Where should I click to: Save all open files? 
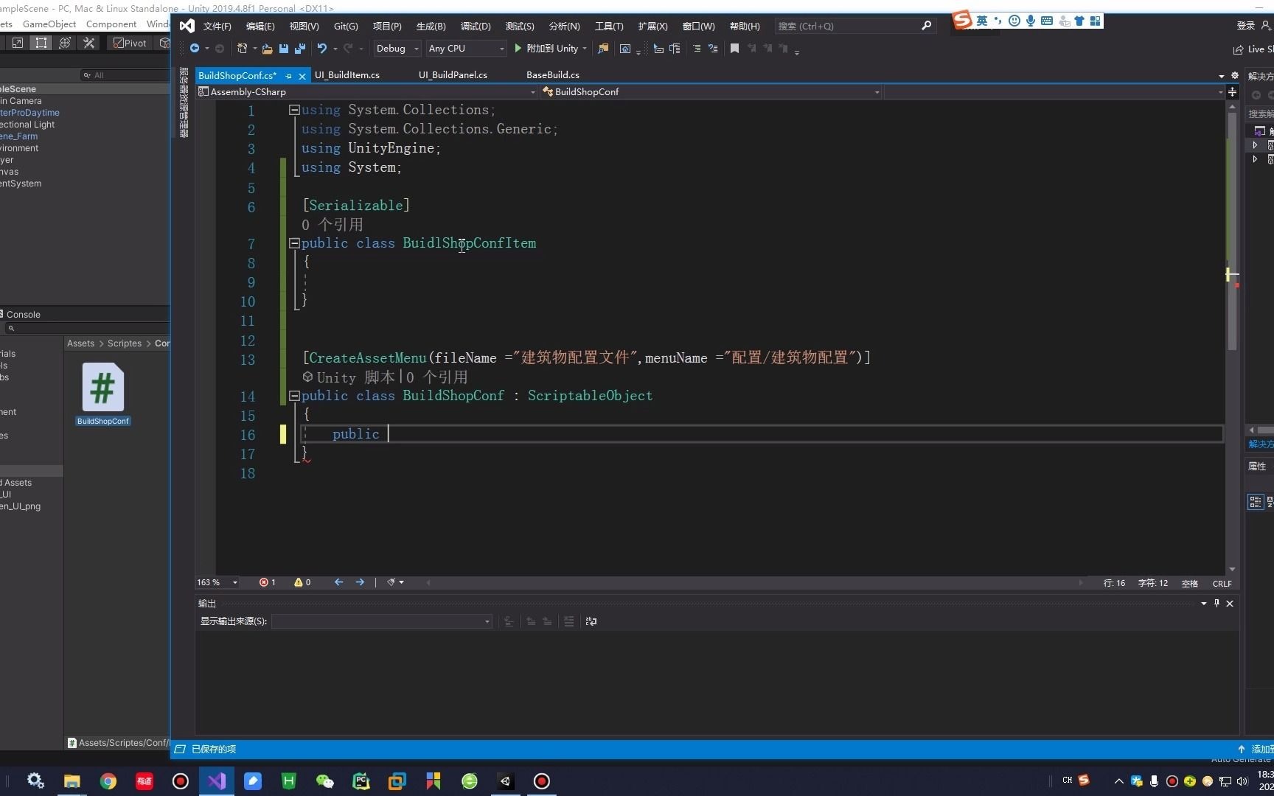(x=299, y=49)
